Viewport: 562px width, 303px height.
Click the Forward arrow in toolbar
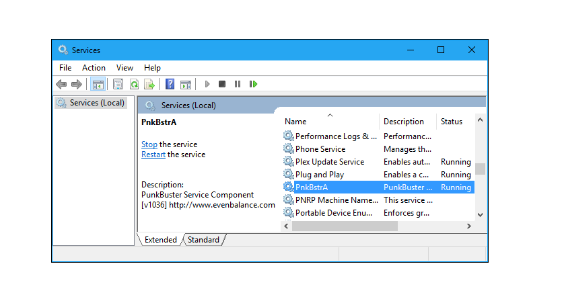77,84
